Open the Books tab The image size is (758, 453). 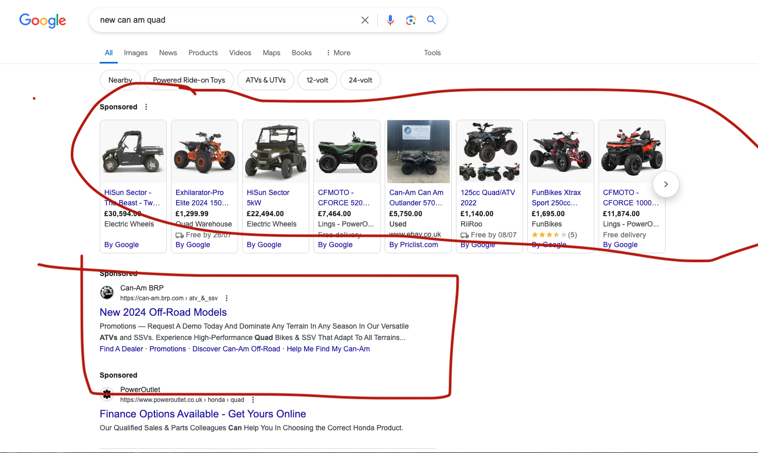point(302,53)
